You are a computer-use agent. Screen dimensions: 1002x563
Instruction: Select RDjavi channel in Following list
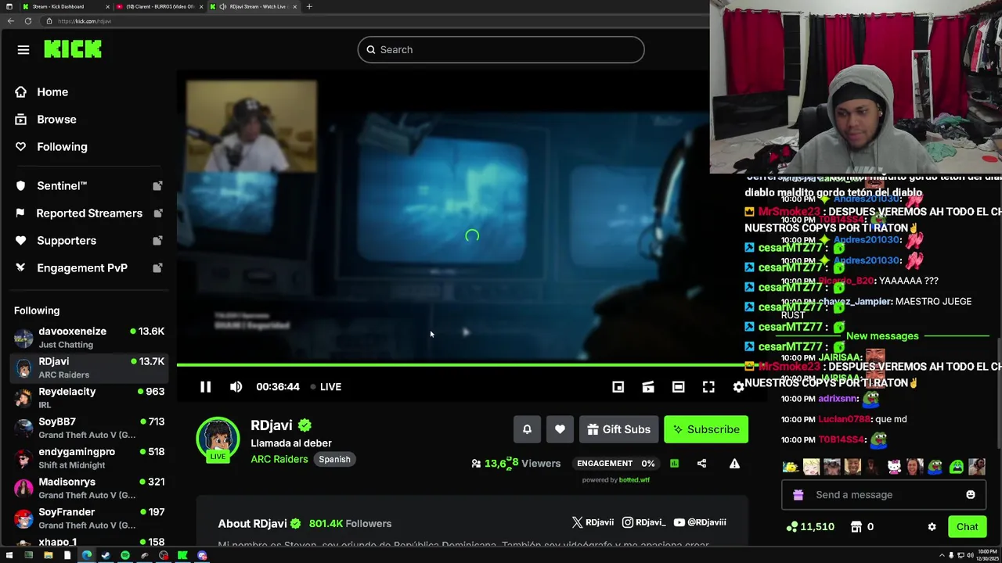click(x=88, y=368)
